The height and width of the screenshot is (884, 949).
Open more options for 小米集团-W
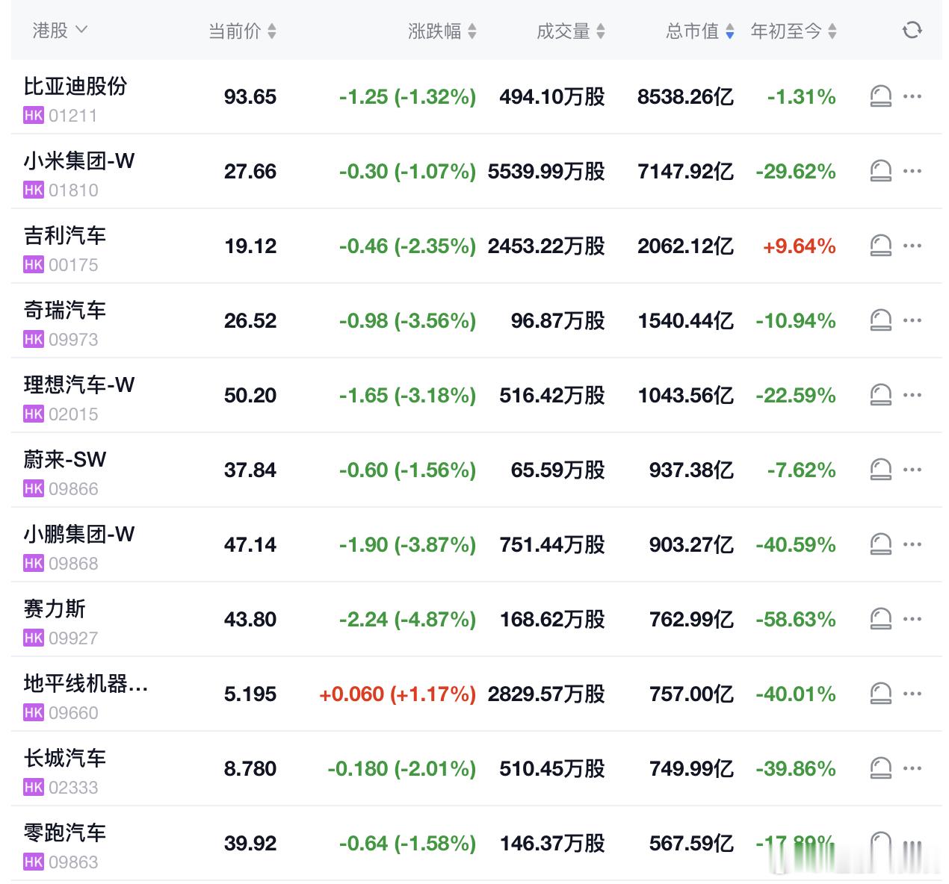912,171
